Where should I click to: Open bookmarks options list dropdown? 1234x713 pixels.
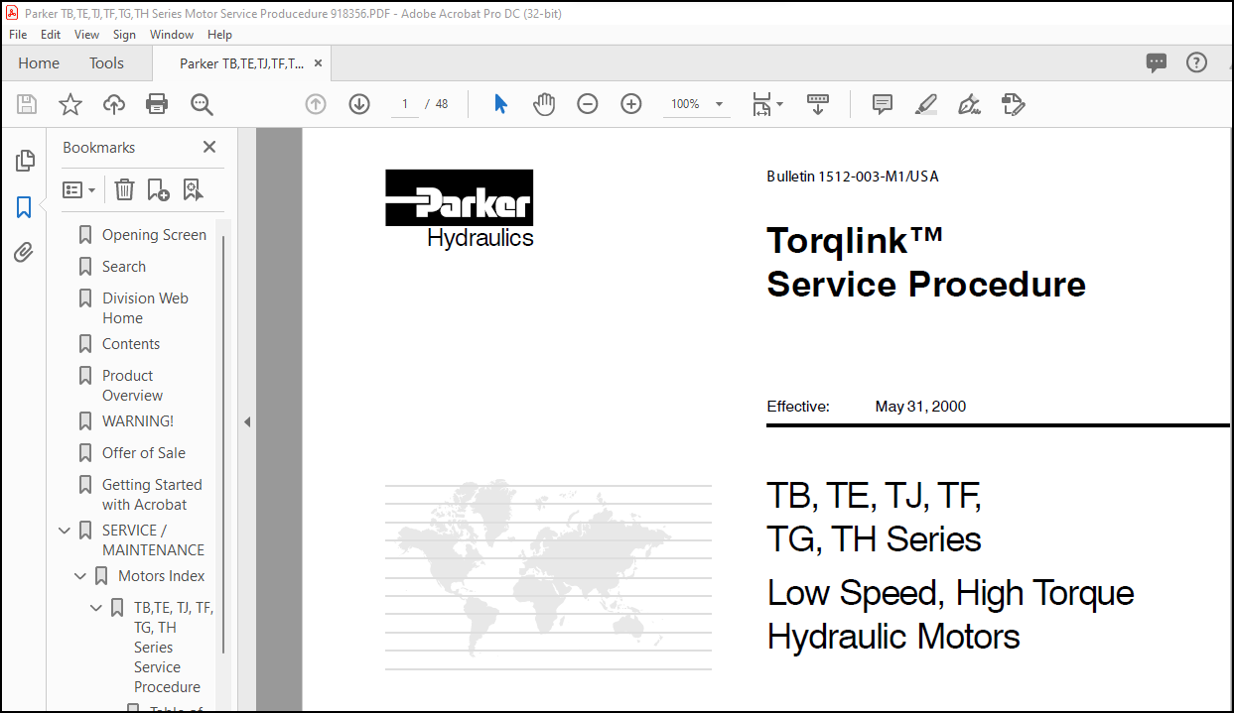click(x=78, y=189)
